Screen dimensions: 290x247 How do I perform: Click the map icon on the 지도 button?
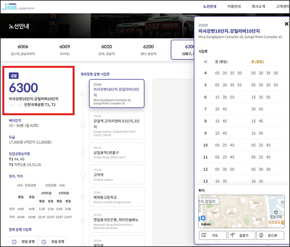coord(204,235)
